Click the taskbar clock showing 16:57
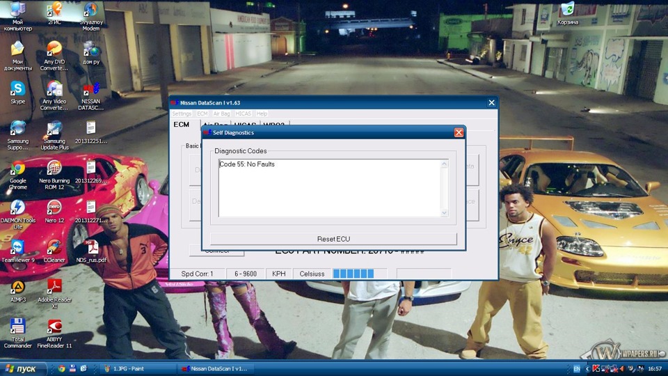Image resolution: width=668 pixels, height=376 pixels. (655, 369)
